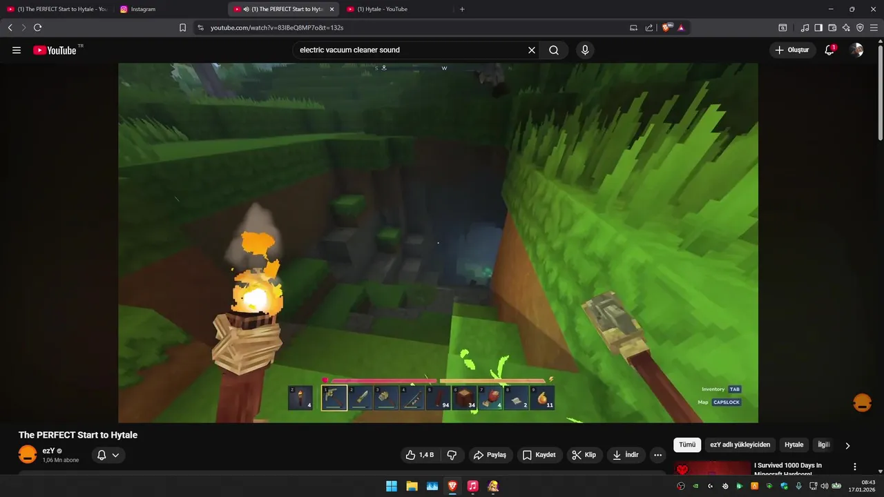The height and width of the screenshot is (497, 884).
Task: Open Brave VPN shield icon
Action: pos(860,28)
